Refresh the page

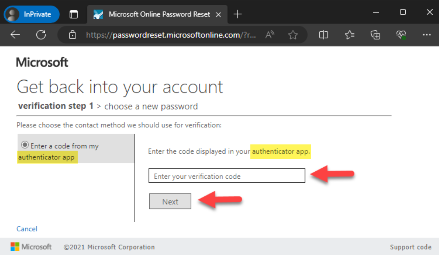(x=41, y=35)
